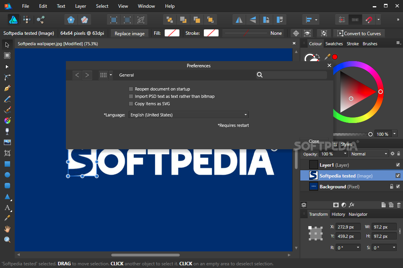Open the Shear S dropdown
Image resolution: width=403 pixels, height=268 pixels.
394,248
